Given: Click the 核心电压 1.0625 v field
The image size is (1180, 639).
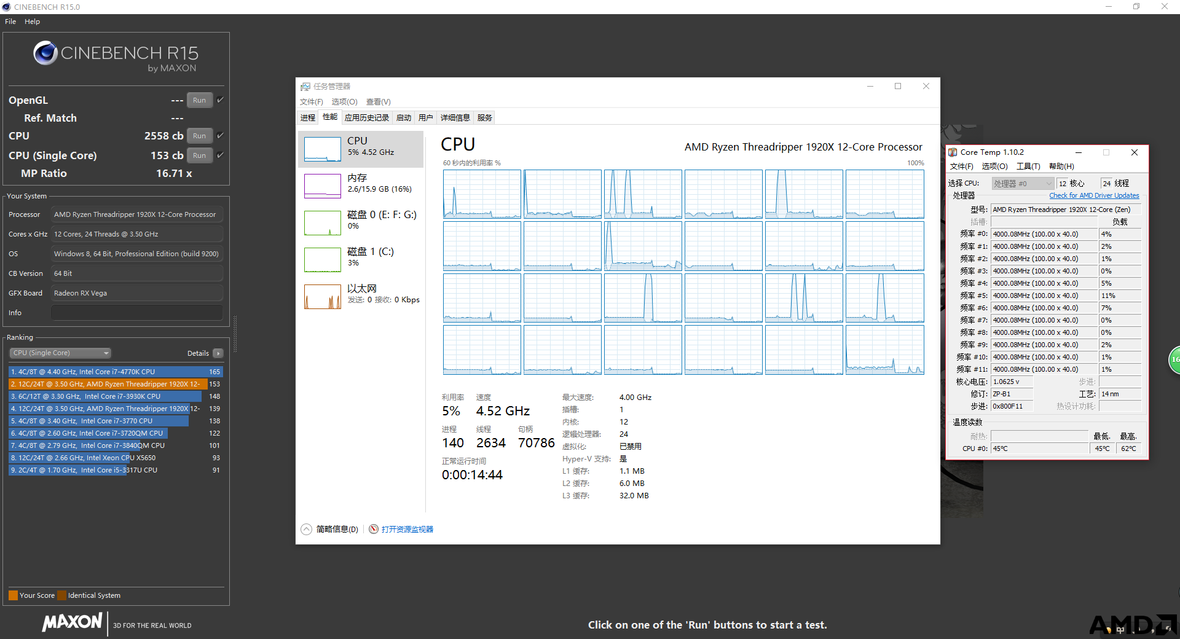Looking at the screenshot, I should pos(1012,382).
